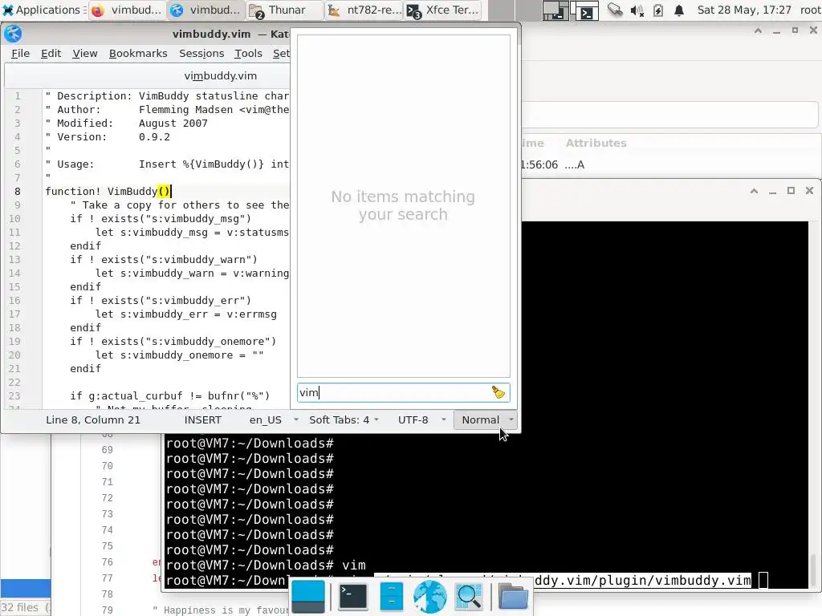Screen dimensions: 822x616
Task: Open the Bookmarks menu in Kate
Action: point(138,54)
